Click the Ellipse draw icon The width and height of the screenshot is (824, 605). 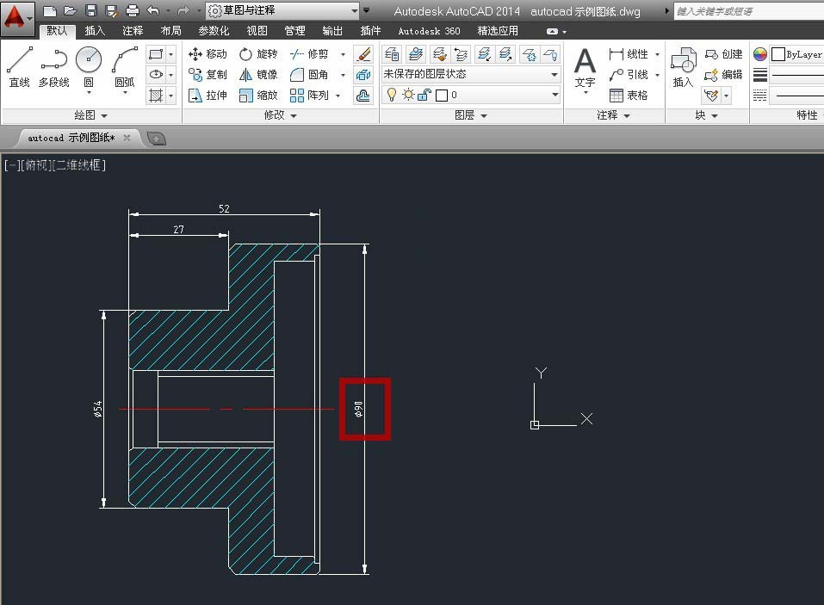(156, 75)
